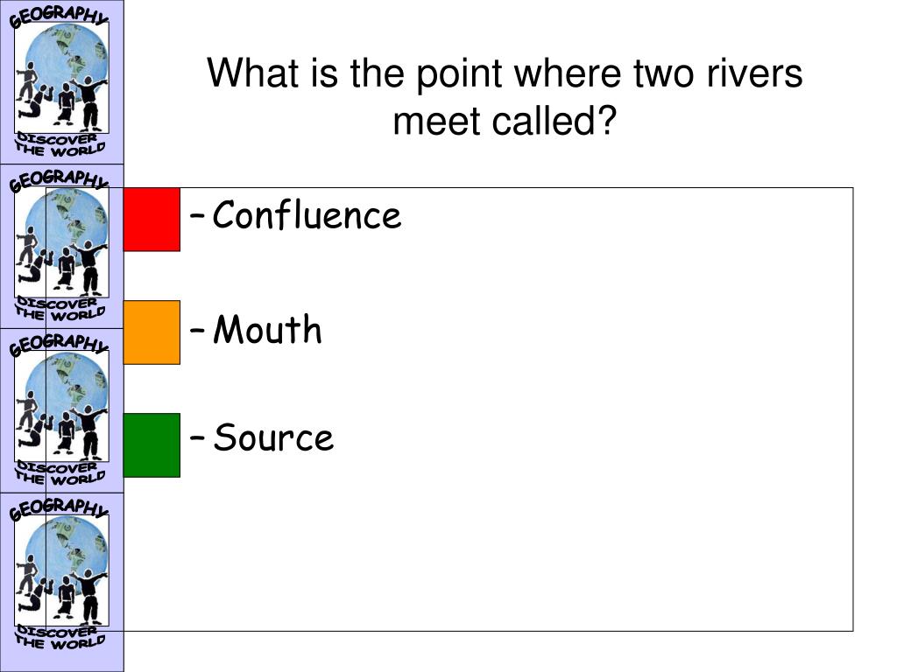Pick the Confluence answer text
Viewport: 897px width, 672px height.
click(x=307, y=215)
